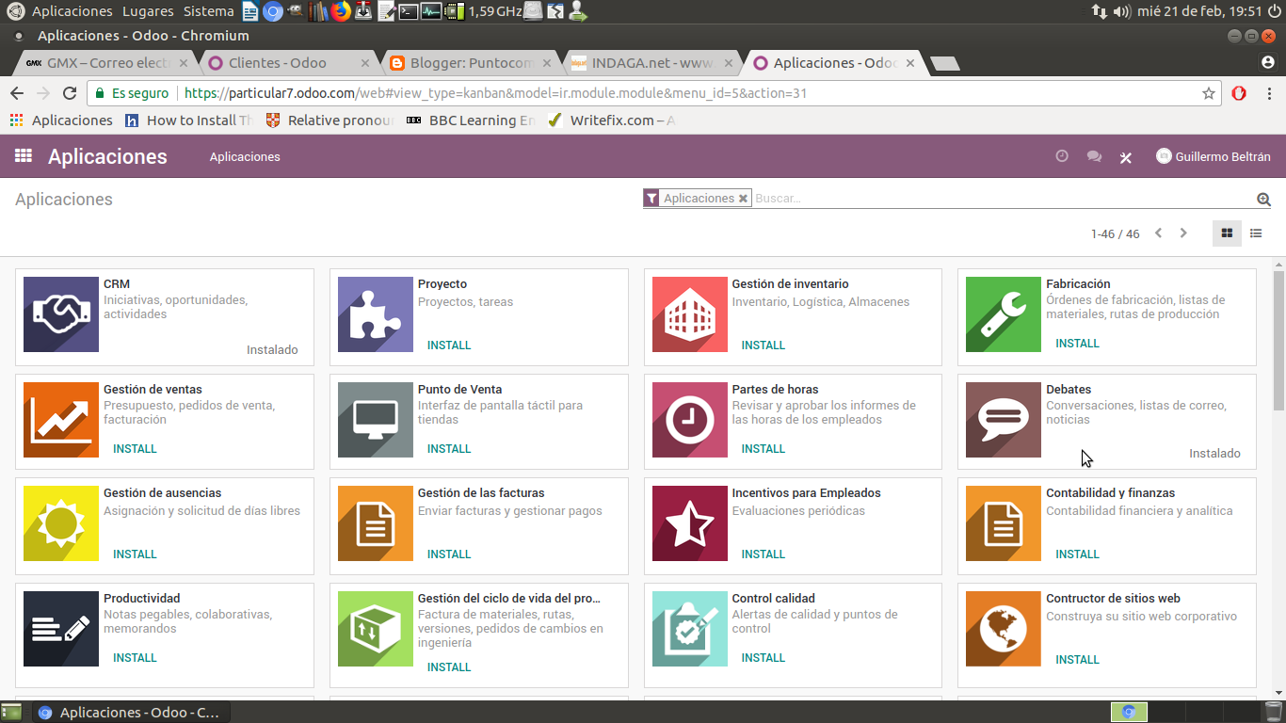Click the product lifecycle box icon
This screenshot has height=723, width=1286.
pyautogui.click(x=376, y=629)
